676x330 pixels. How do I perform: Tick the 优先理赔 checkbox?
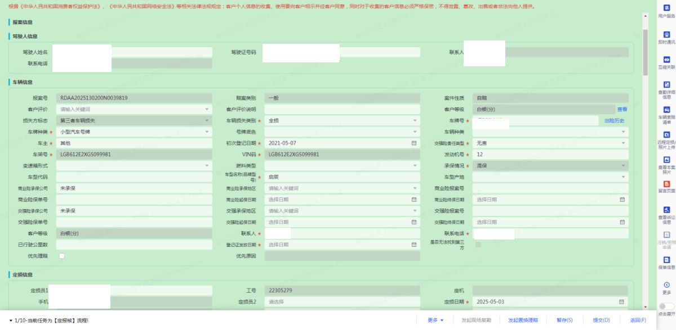pyautogui.click(x=62, y=256)
